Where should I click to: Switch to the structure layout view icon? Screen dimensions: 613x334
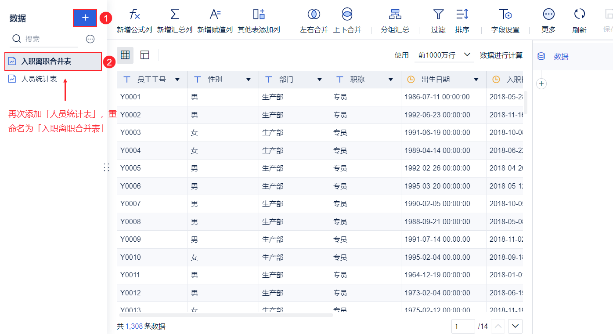(145, 55)
